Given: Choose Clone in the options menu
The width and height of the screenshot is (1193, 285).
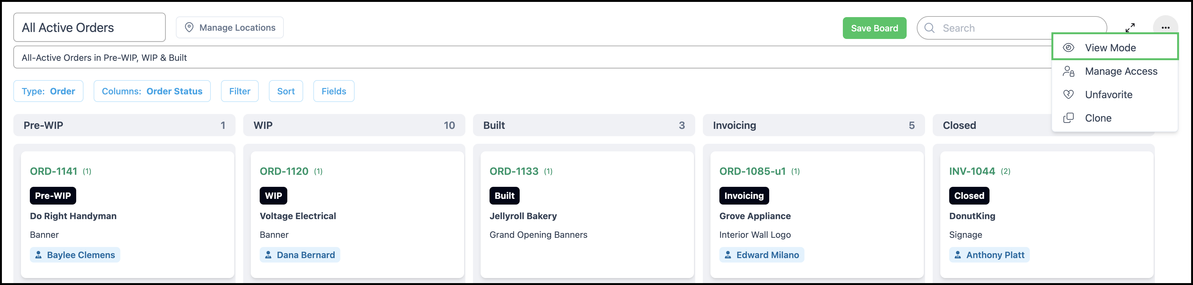Looking at the screenshot, I should click(x=1115, y=118).
